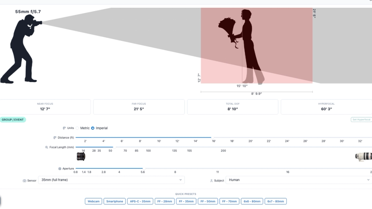Open the Sensor 35mm (full frame) dropdown

tap(111, 180)
